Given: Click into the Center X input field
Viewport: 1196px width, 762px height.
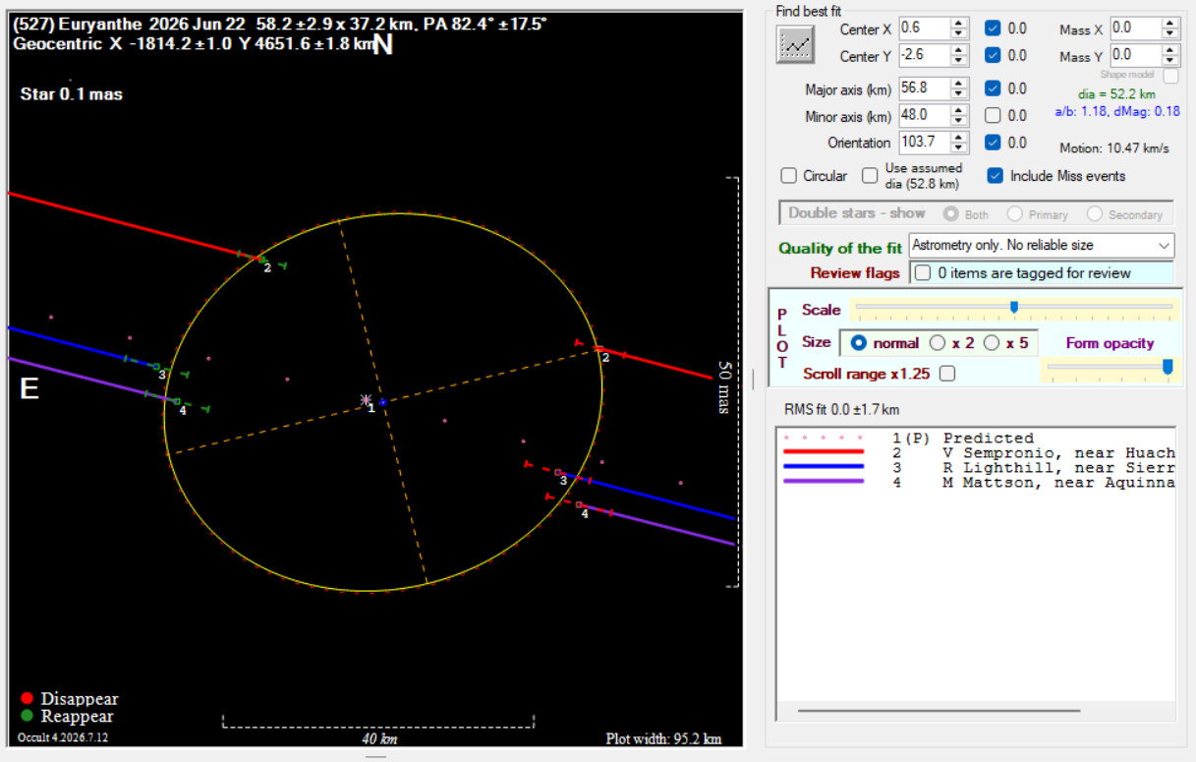Looking at the screenshot, I should coord(924,29).
